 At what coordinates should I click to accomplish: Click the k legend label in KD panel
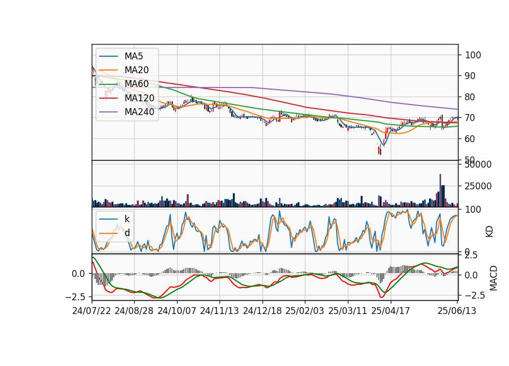(127, 219)
